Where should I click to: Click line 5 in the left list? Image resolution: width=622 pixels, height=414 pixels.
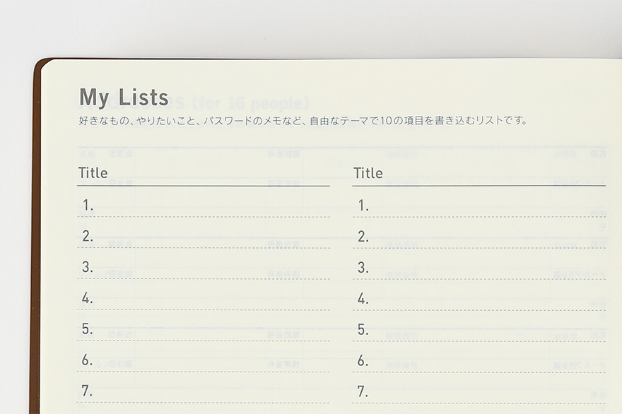[x=205, y=329]
